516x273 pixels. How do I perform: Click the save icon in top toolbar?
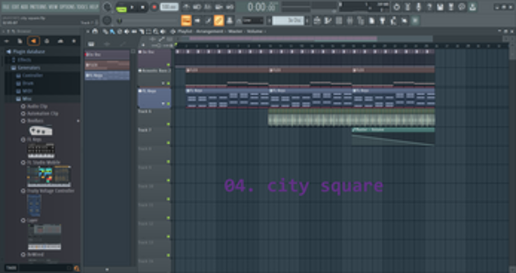click(x=441, y=7)
